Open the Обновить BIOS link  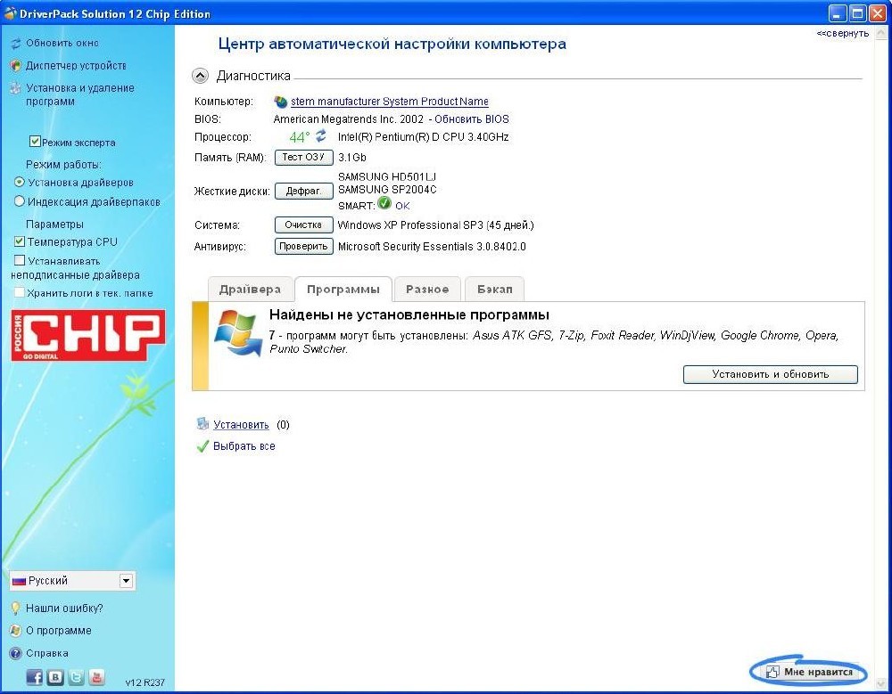click(x=472, y=119)
